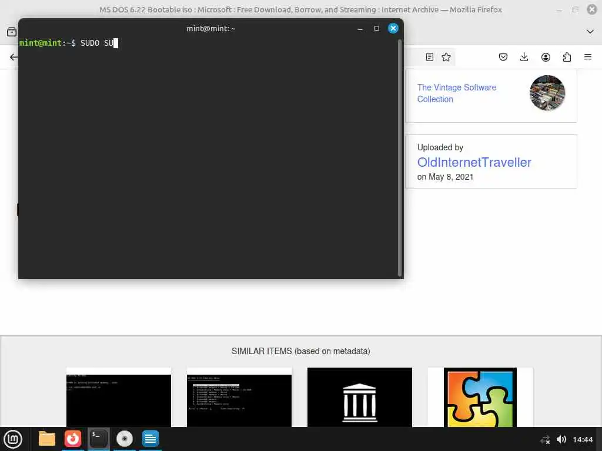
Task: Open similar item with puzzle pieces logo
Action: [480, 398]
